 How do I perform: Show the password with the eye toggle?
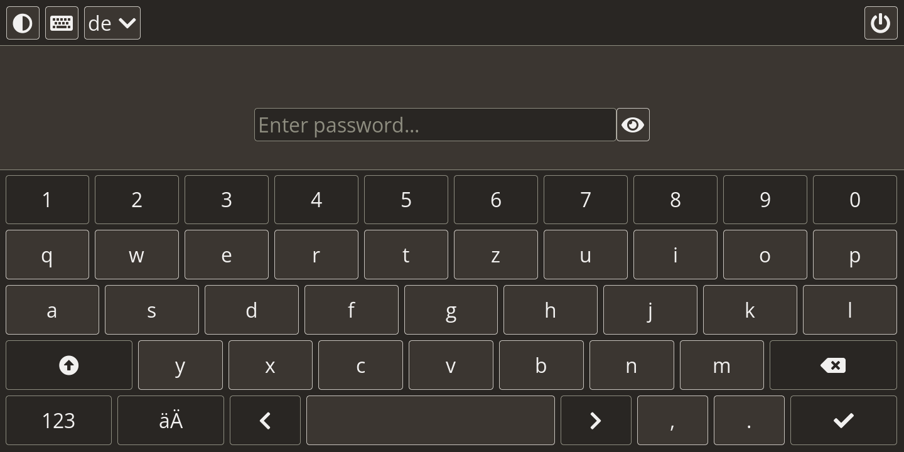[633, 124]
